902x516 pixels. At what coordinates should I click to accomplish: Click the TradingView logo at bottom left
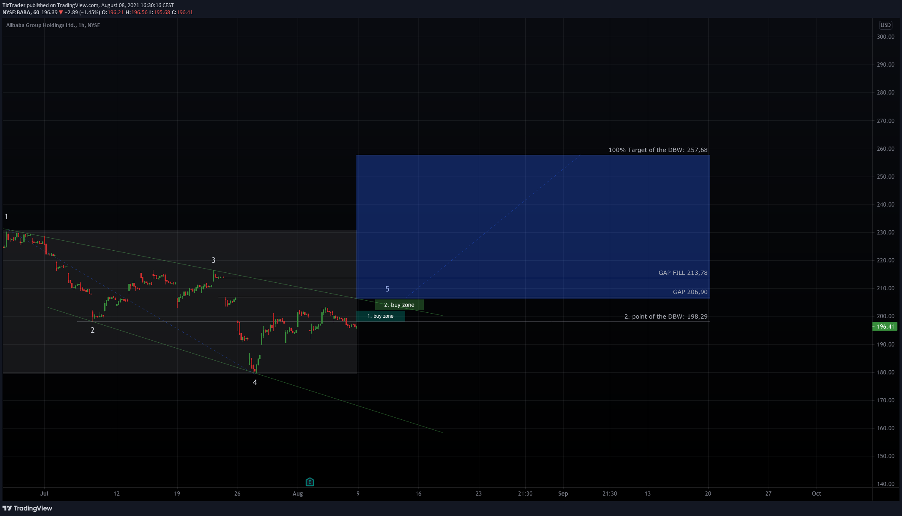pos(28,508)
